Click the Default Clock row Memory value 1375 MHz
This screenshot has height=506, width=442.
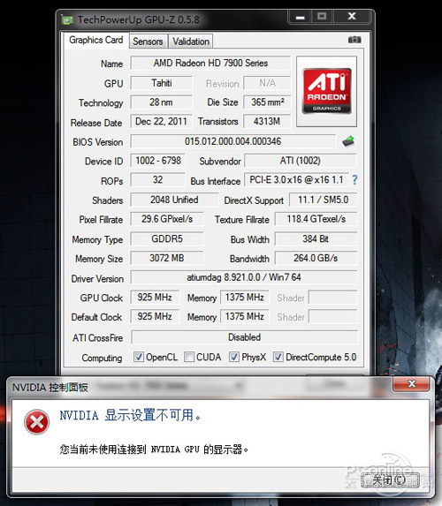[245, 316]
